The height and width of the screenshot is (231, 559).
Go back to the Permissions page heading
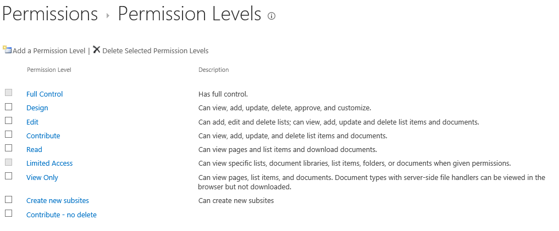point(50,15)
